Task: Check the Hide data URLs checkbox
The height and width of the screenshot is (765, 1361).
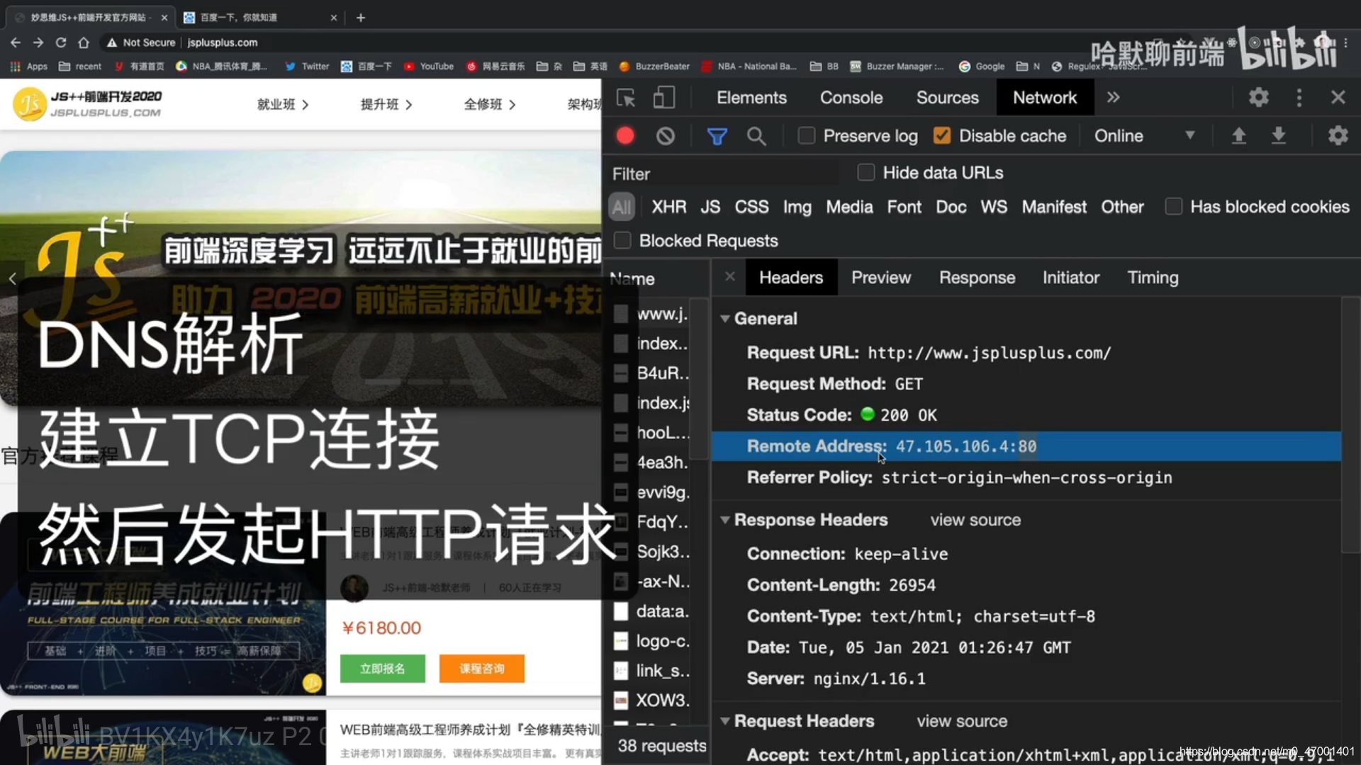Action: point(866,172)
